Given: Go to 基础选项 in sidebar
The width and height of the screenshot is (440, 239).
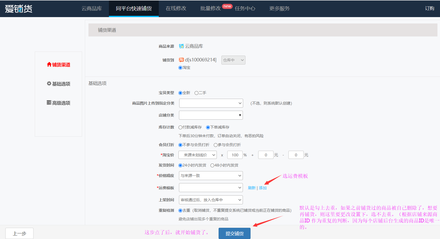Looking at the screenshot, I should click(59, 84).
